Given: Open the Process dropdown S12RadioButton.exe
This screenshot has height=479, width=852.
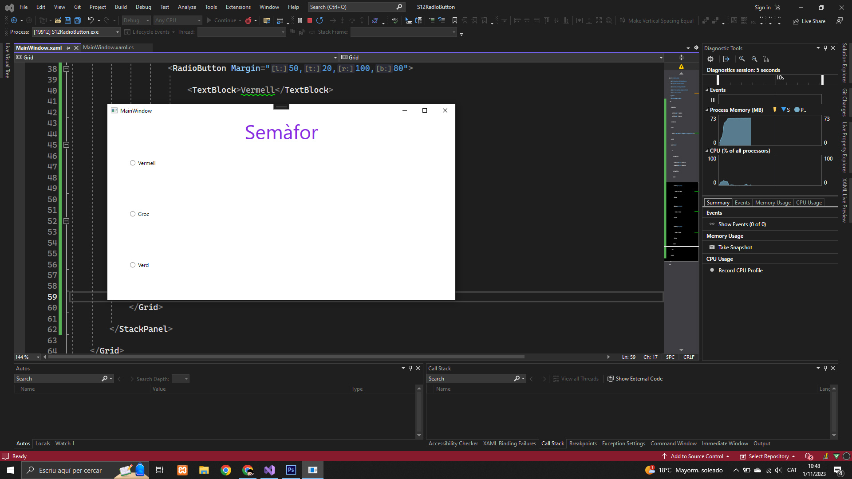Looking at the screenshot, I should coord(76,32).
